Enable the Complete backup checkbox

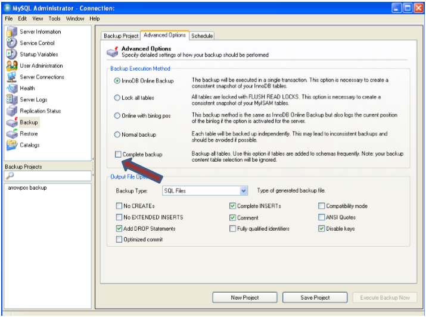(118, 154)
